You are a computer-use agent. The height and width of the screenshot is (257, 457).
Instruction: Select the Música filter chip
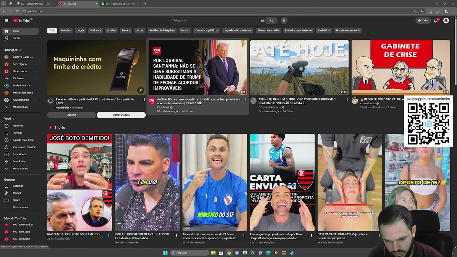coord(126,30)
